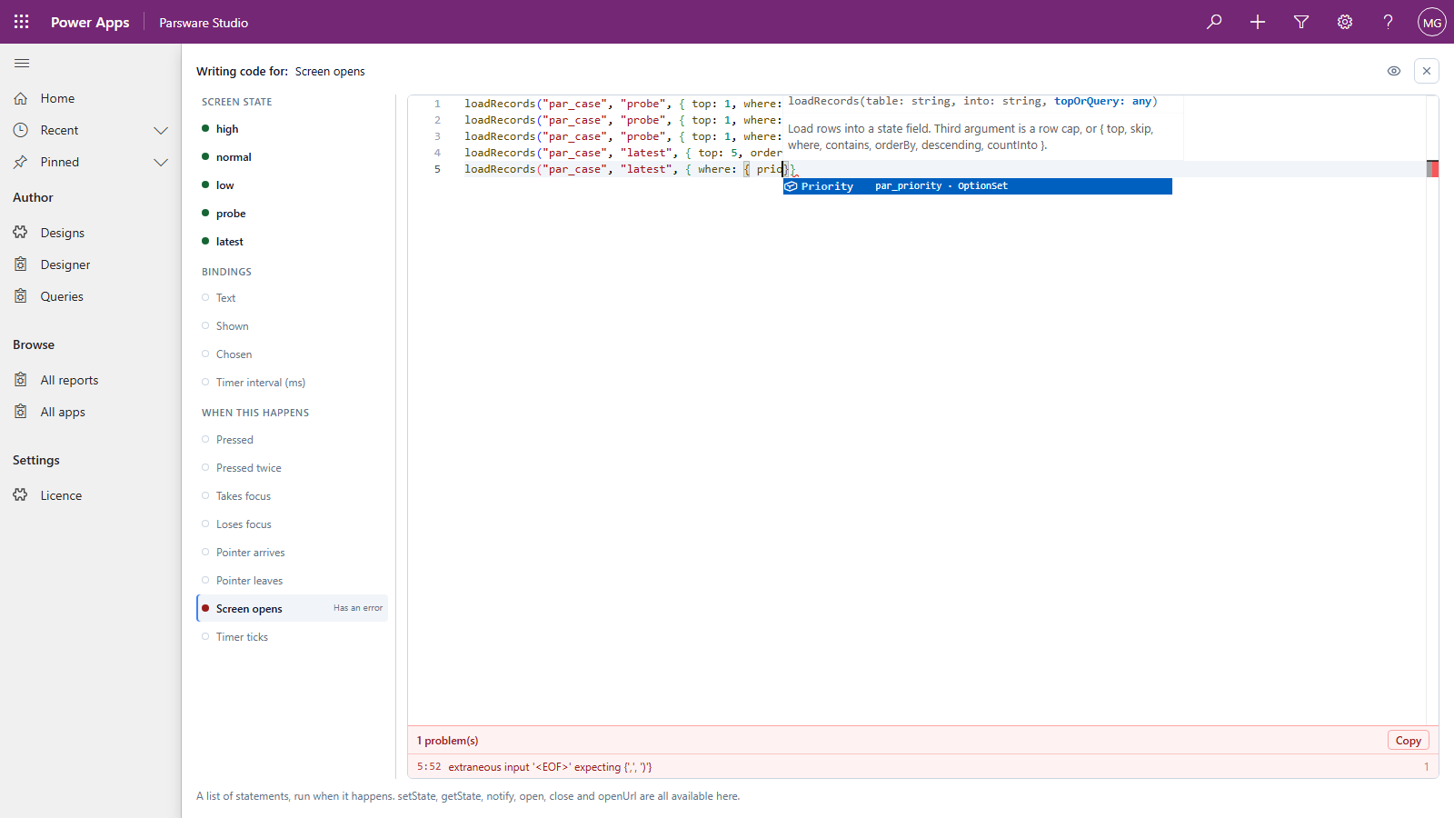1454x818 pixels.
Task: Open Home in the sidebar
Action: pyautogui.click(x=91, y=98)
